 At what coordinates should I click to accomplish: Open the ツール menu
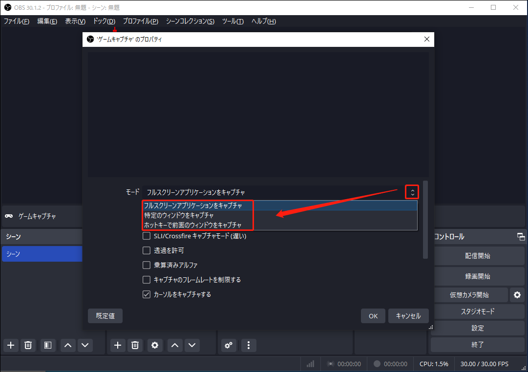coord(233,21)
